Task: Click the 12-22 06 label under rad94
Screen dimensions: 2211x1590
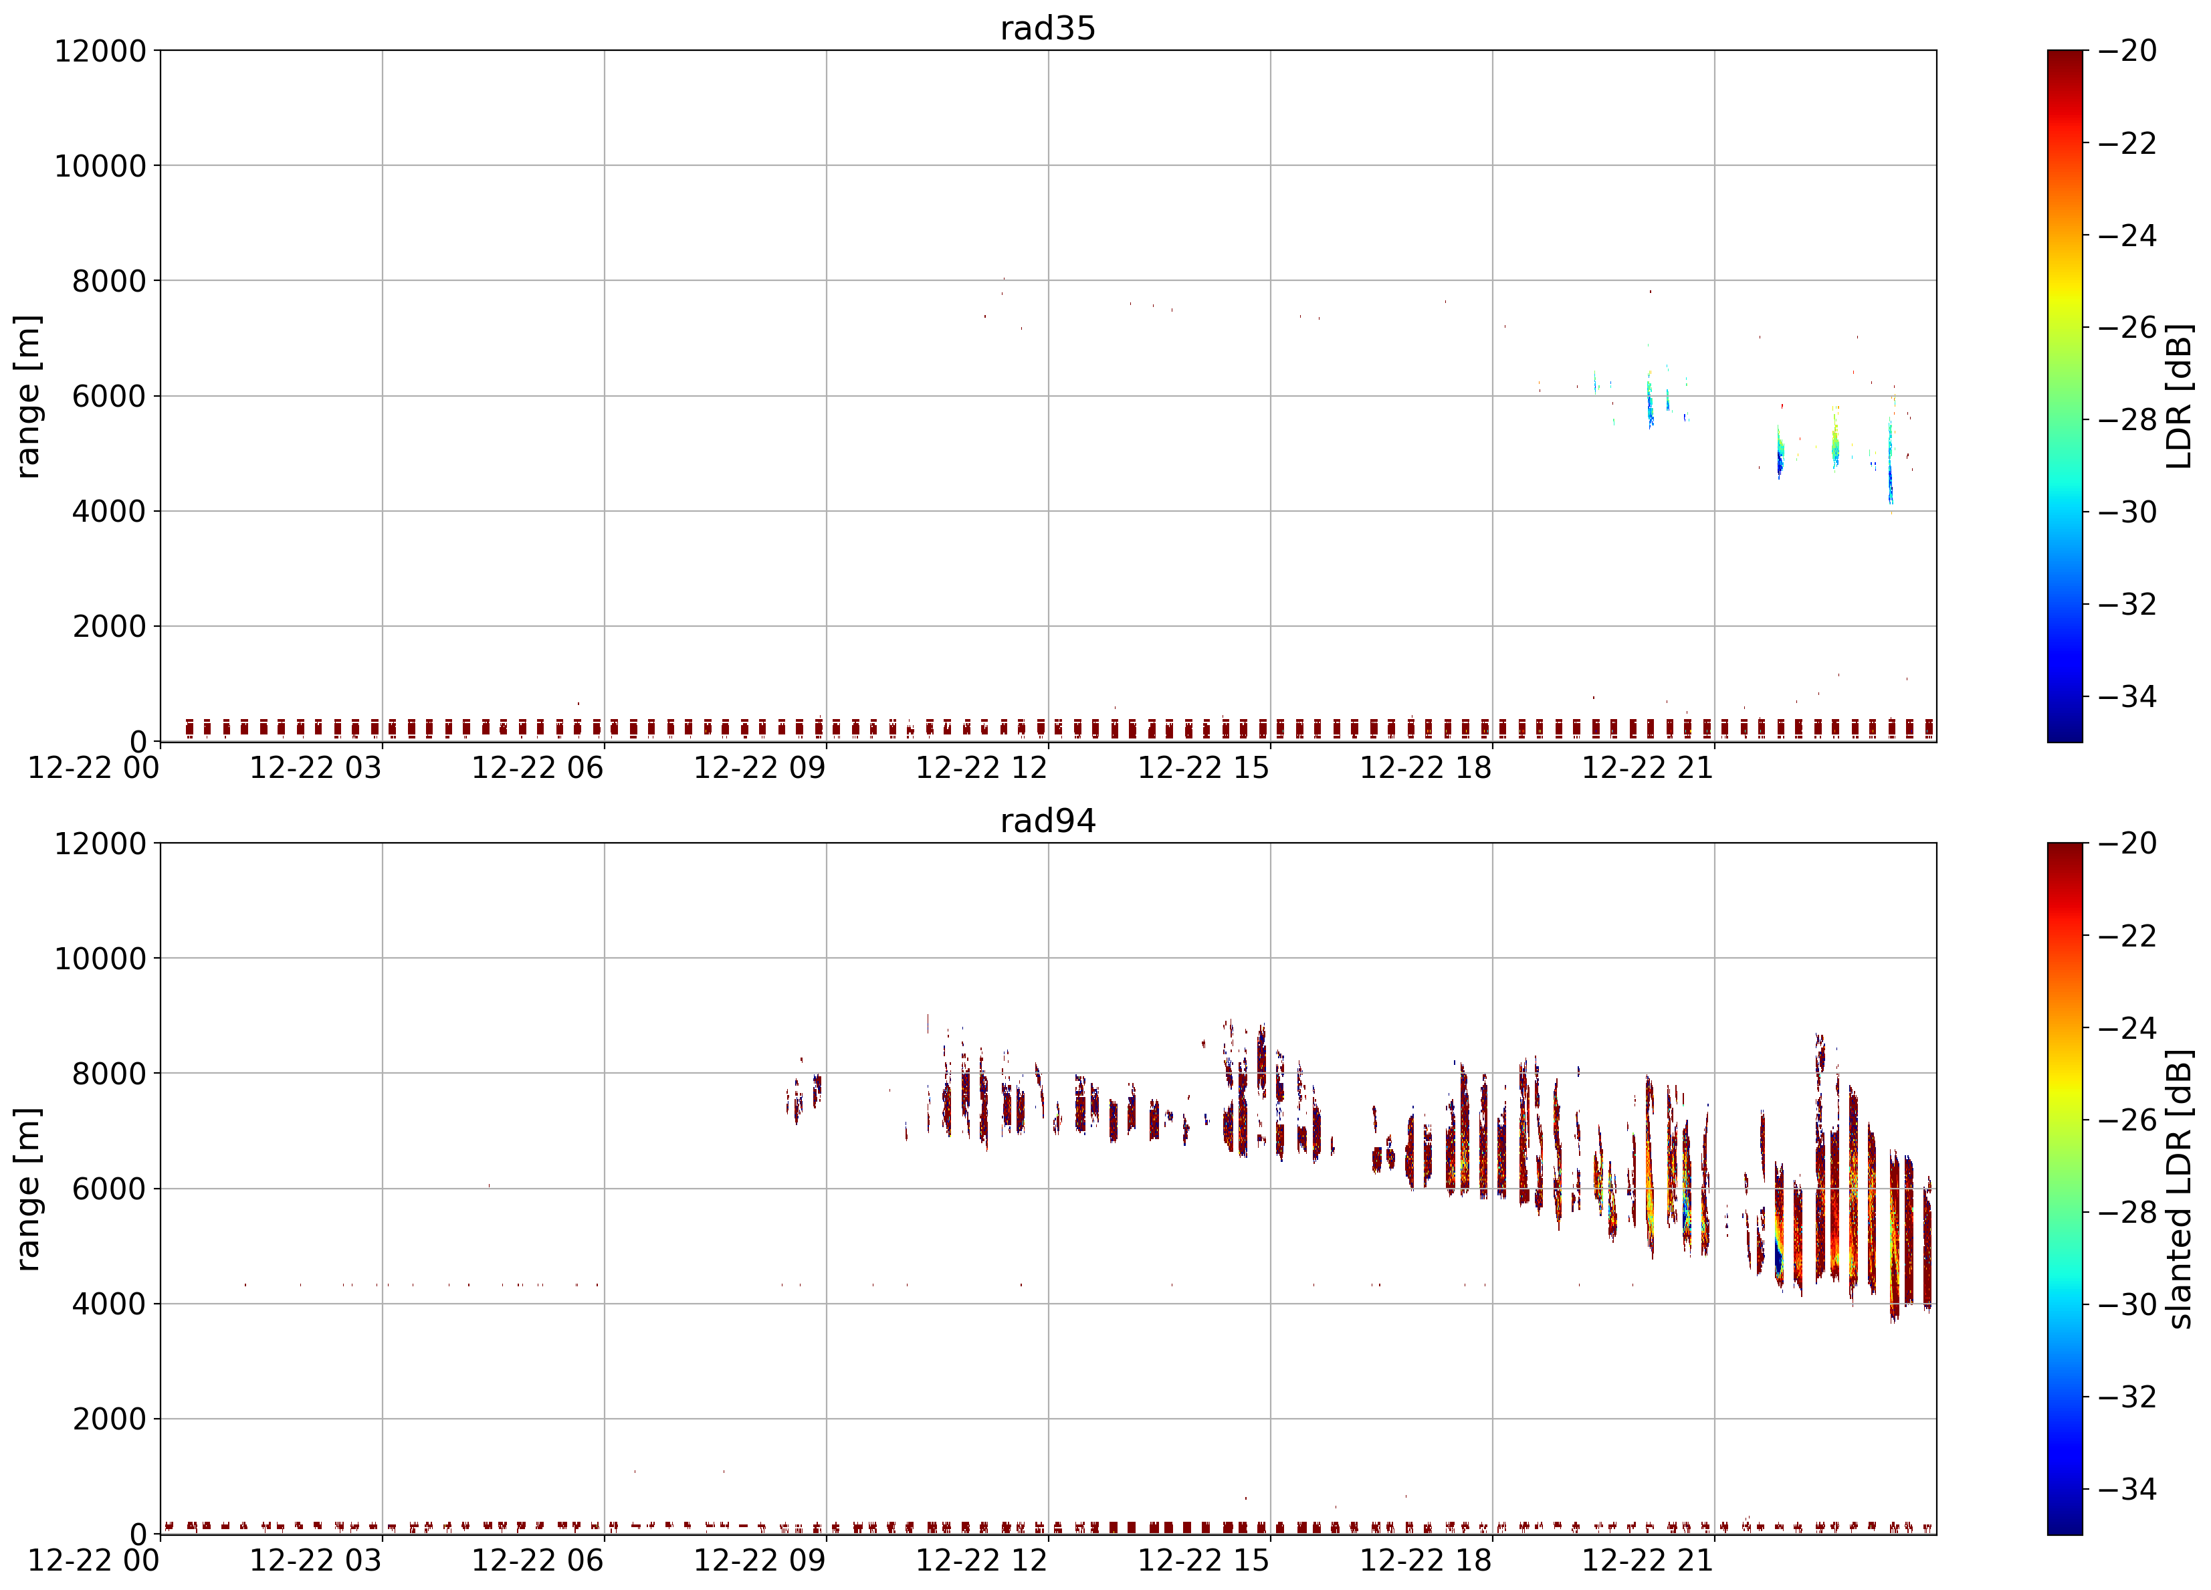Action: coord(538,1561)
